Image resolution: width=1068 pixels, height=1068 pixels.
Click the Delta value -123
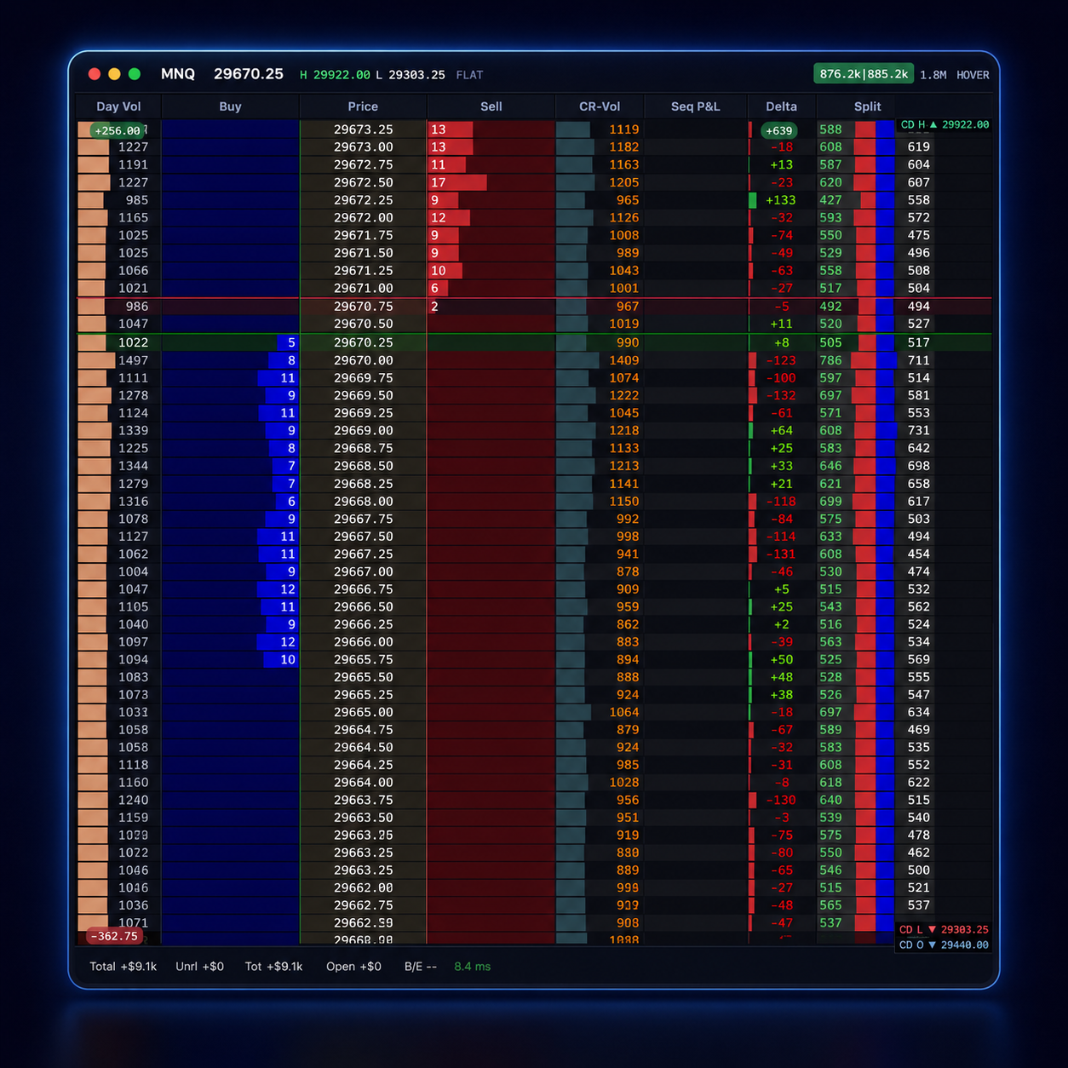[781, 360]
